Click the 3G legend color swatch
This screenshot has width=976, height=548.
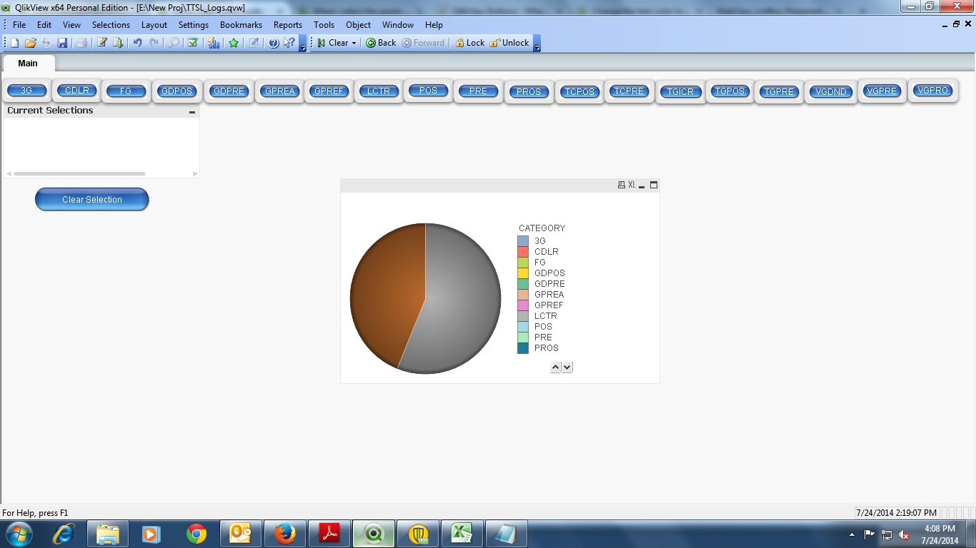[x=523, y=241]
